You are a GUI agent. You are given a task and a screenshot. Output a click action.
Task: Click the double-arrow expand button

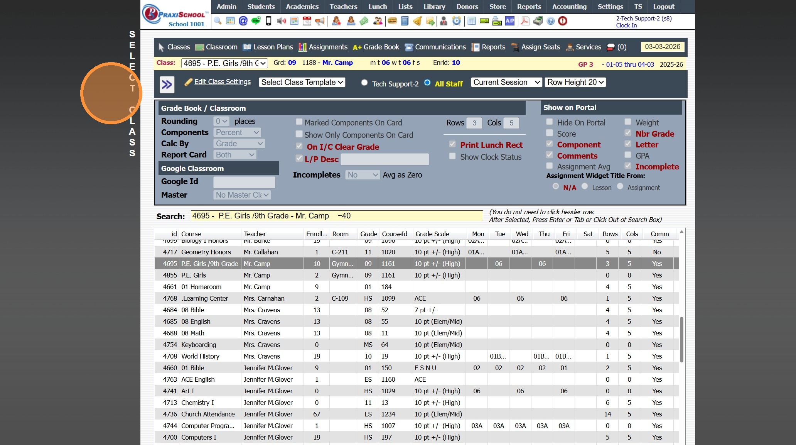[x=167, y=85]
